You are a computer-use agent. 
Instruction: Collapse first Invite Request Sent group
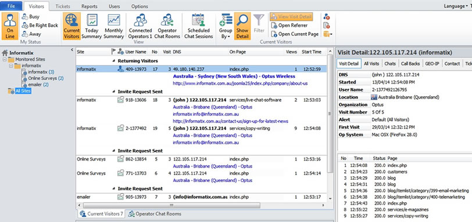tap(114, 92)
